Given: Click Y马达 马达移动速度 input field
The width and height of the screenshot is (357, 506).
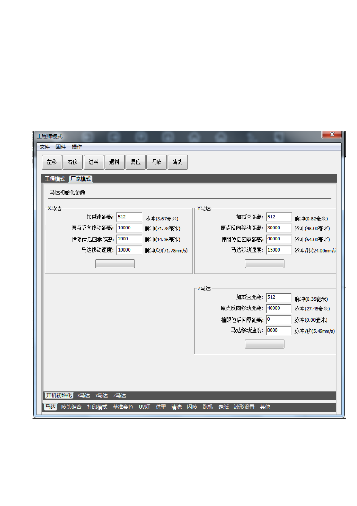Looking at the screenshot, I should [x=278, y=250].
